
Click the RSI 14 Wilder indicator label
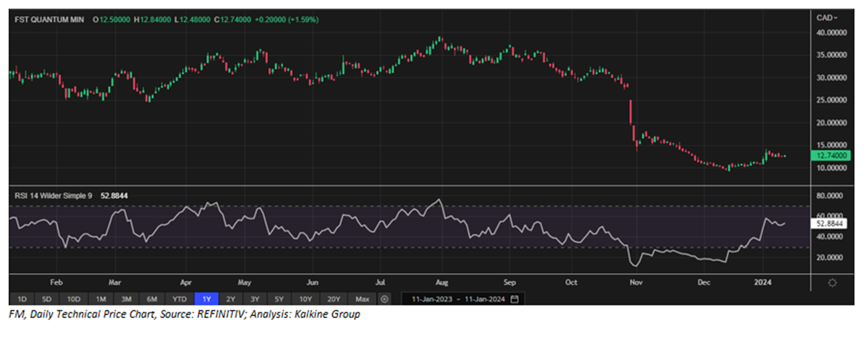(x=54, y=195)
